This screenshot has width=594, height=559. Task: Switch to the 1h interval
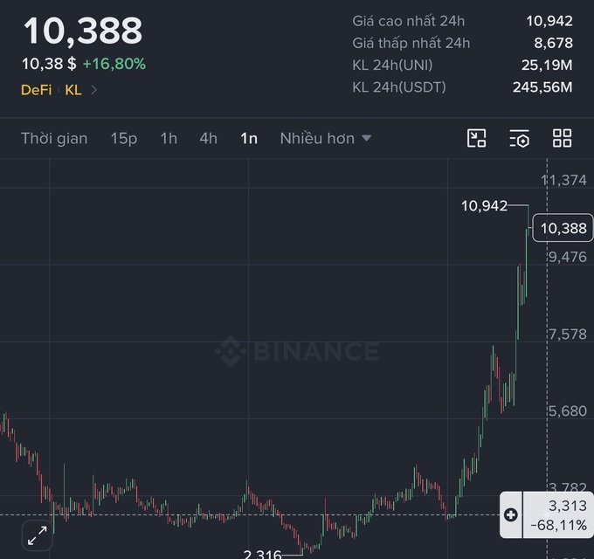pos(169,138)
